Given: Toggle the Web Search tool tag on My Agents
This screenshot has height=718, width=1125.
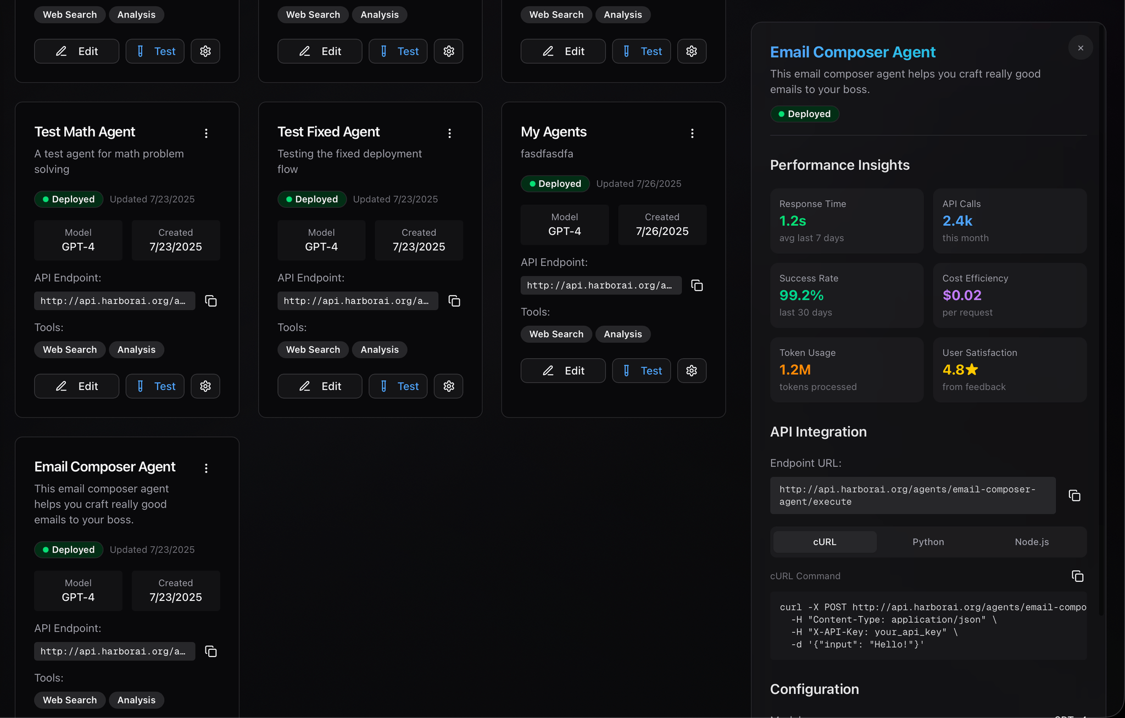Looking at the screenshot, I should click(556, 334).
